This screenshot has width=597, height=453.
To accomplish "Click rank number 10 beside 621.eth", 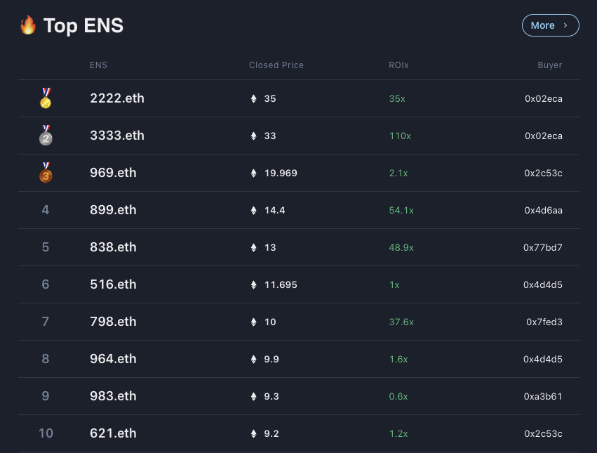I will [46, 433].
